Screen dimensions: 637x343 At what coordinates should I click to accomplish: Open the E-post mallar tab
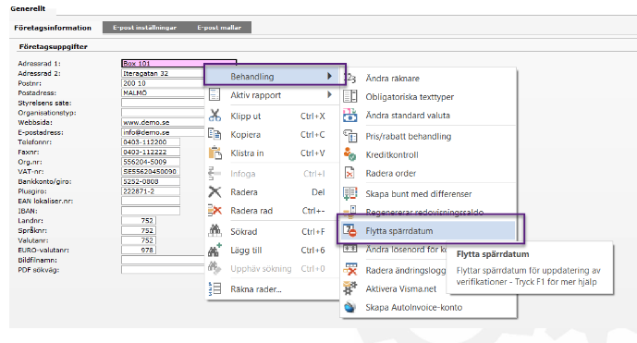pos(219,28)
